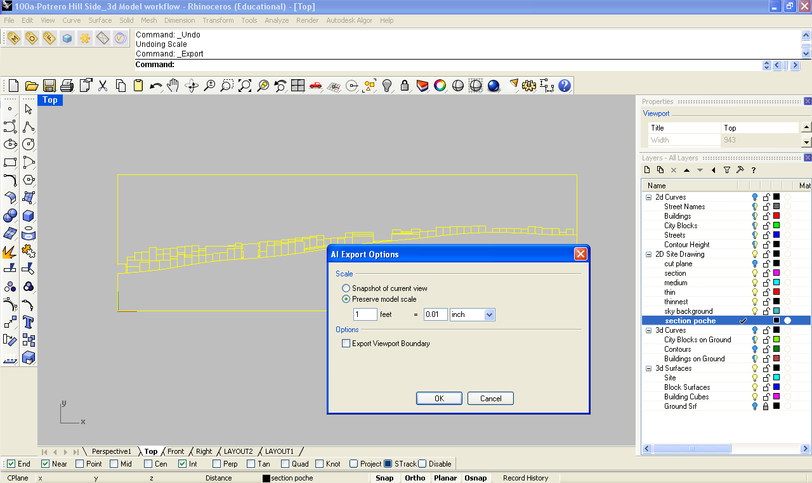812x483 pixels.
Task: Click the red color swatch of Buildings layer
Action: (776, 216)
